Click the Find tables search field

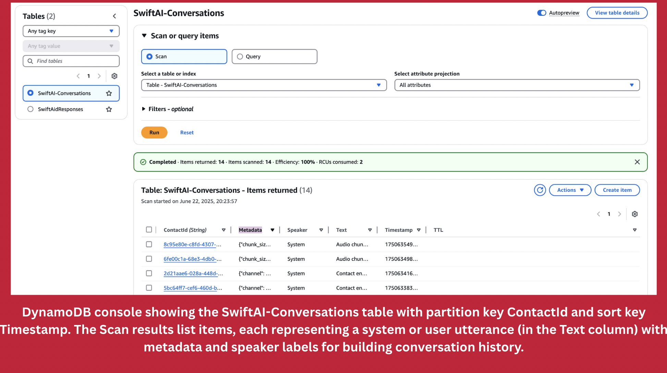(75, 61)
